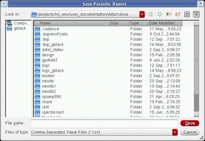
Task: Create a new folder icon
Action: pos(178,14)
